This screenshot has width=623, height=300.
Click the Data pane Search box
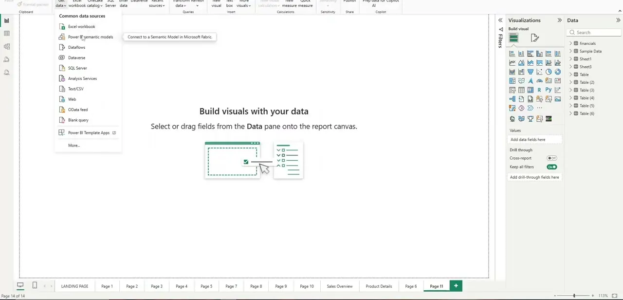594,33
